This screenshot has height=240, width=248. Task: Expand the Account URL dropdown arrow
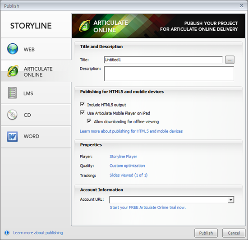(231, 200)
